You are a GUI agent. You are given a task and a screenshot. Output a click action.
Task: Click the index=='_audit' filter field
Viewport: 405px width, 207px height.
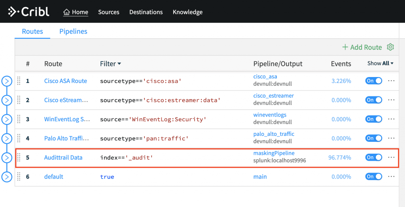point(127,158)
